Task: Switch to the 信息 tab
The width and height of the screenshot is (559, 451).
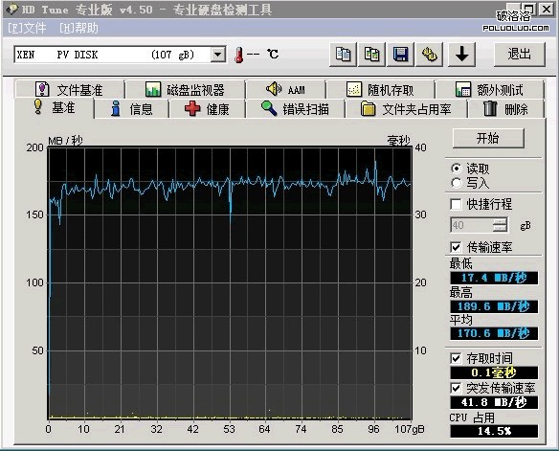Action: click(131, 109)
